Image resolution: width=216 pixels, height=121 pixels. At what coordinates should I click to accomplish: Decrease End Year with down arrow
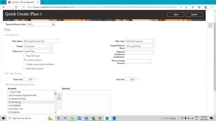pyautogui.click(x=140, y=79)
